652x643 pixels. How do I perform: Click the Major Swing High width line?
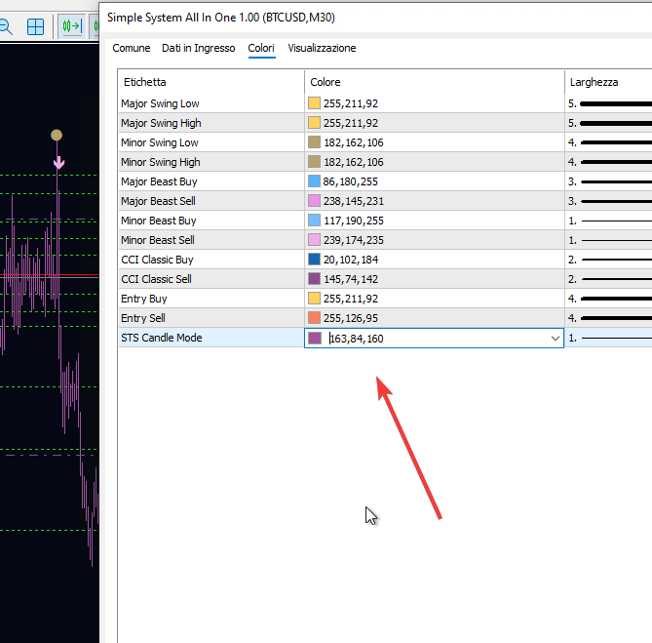tap(616, 123)
